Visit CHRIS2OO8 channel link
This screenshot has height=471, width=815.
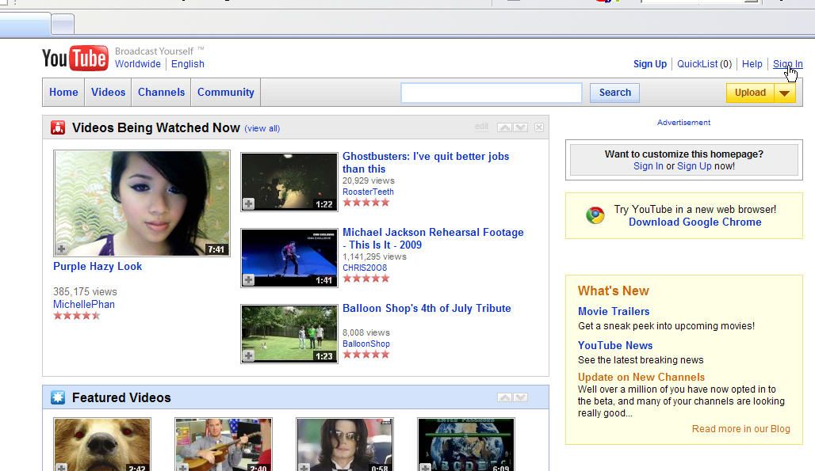365,268
